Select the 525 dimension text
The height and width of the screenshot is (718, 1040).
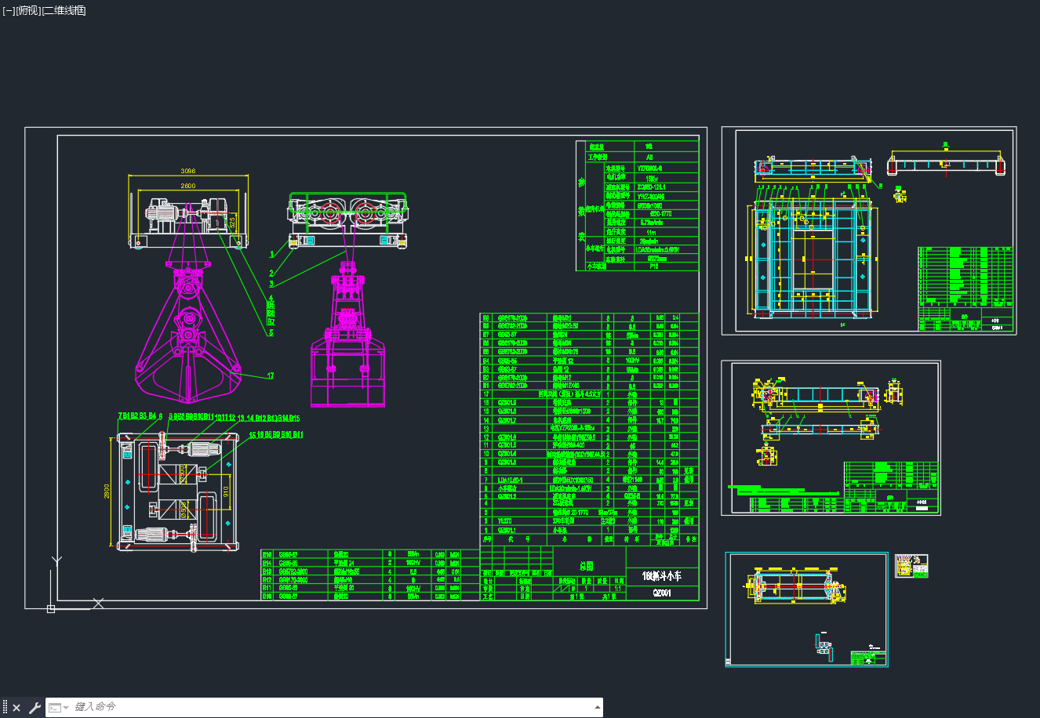pyautogui.click(x=233, y=222)
